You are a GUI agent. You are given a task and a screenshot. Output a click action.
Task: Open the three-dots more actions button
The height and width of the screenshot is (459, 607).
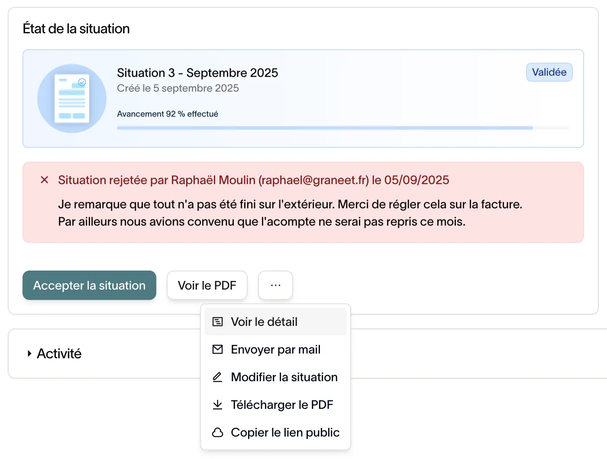(275, 285)
